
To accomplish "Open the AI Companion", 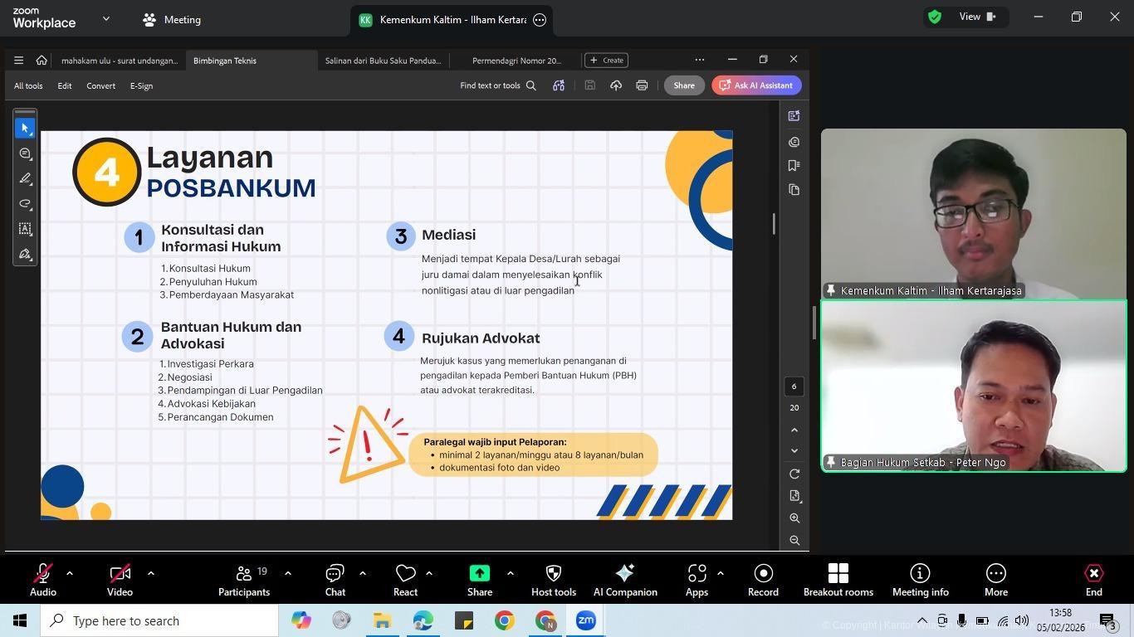I will pyautogui.click(x=624, y=580).
